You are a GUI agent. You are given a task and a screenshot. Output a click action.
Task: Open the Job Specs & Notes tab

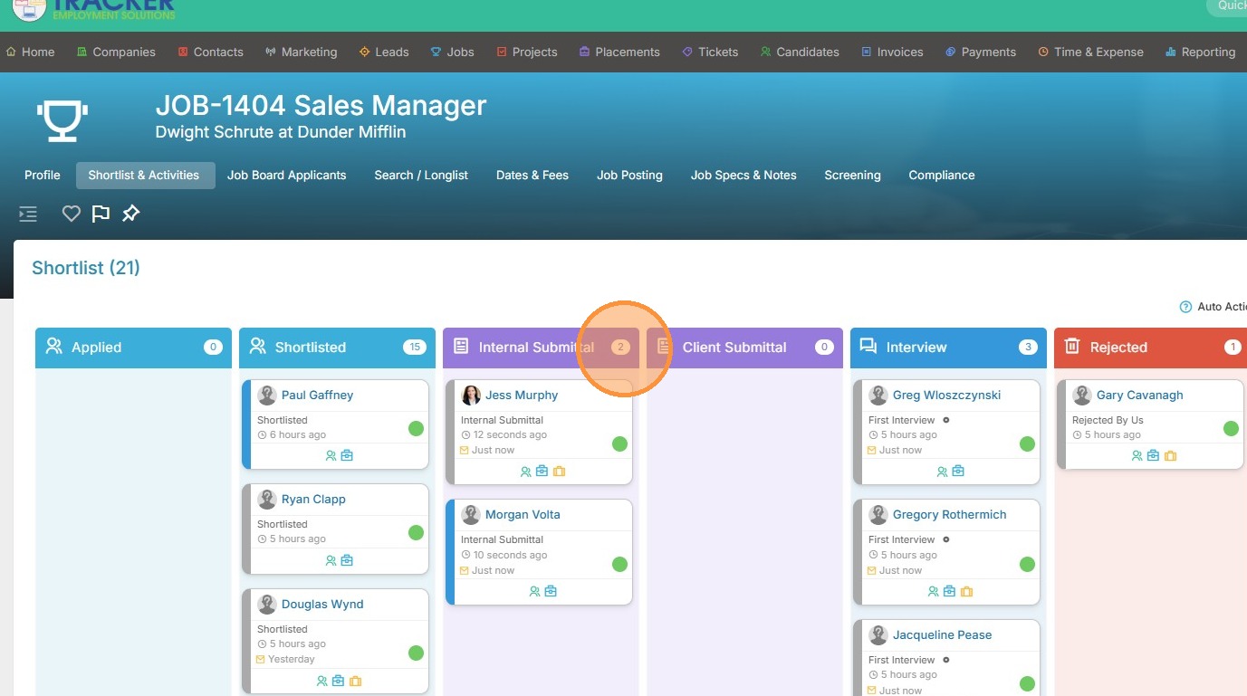743,175
